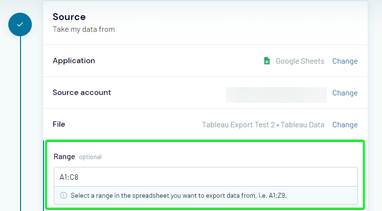382x211 pixels.
Task: Click the vertical step progress line
Action: pos(21,123)
